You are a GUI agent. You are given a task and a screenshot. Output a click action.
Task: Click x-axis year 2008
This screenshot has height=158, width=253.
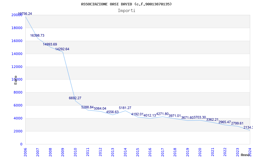point(50,152)
